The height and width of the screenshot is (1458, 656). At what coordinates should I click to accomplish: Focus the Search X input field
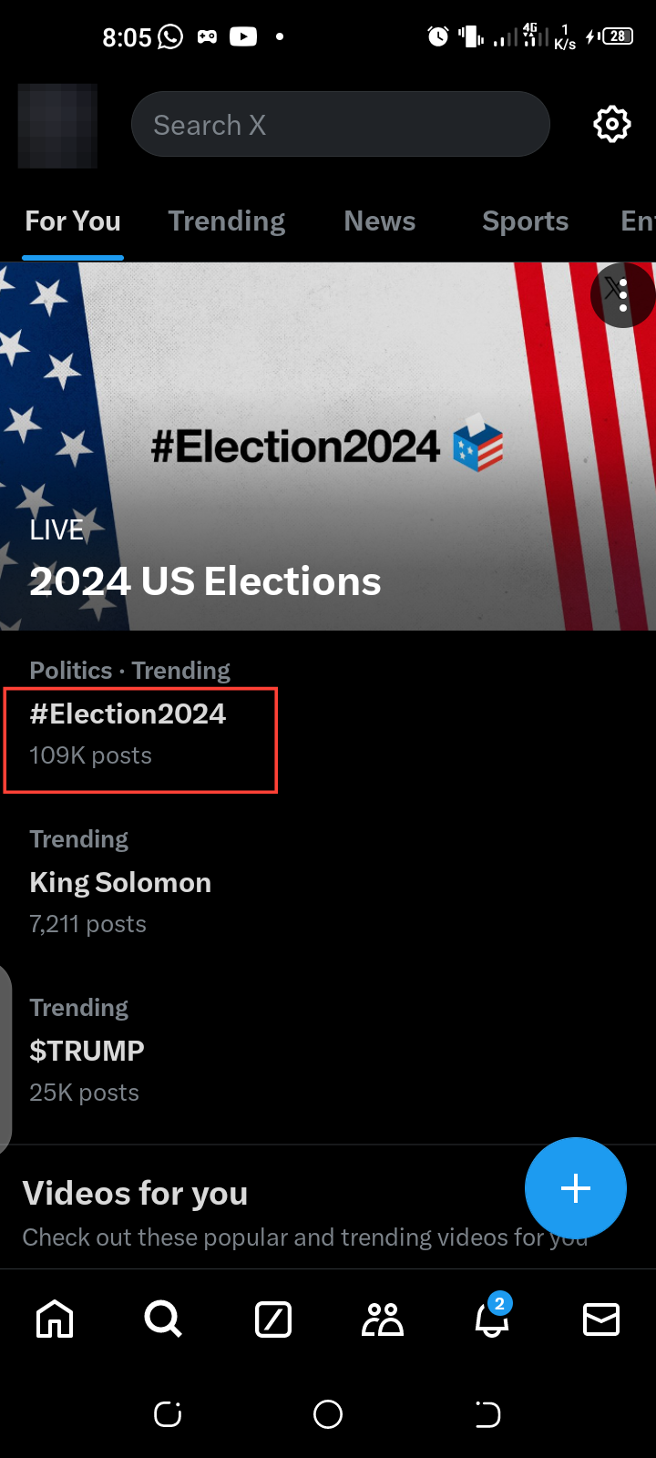(x=340, y=125)
